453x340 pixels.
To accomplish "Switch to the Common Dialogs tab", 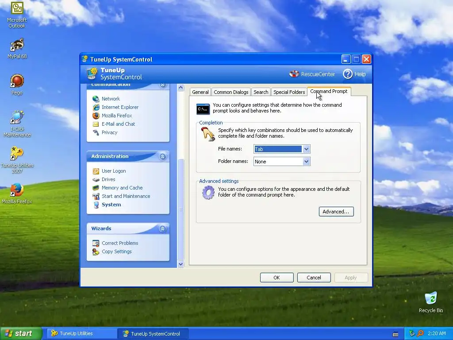I will [x=231, y=92].
